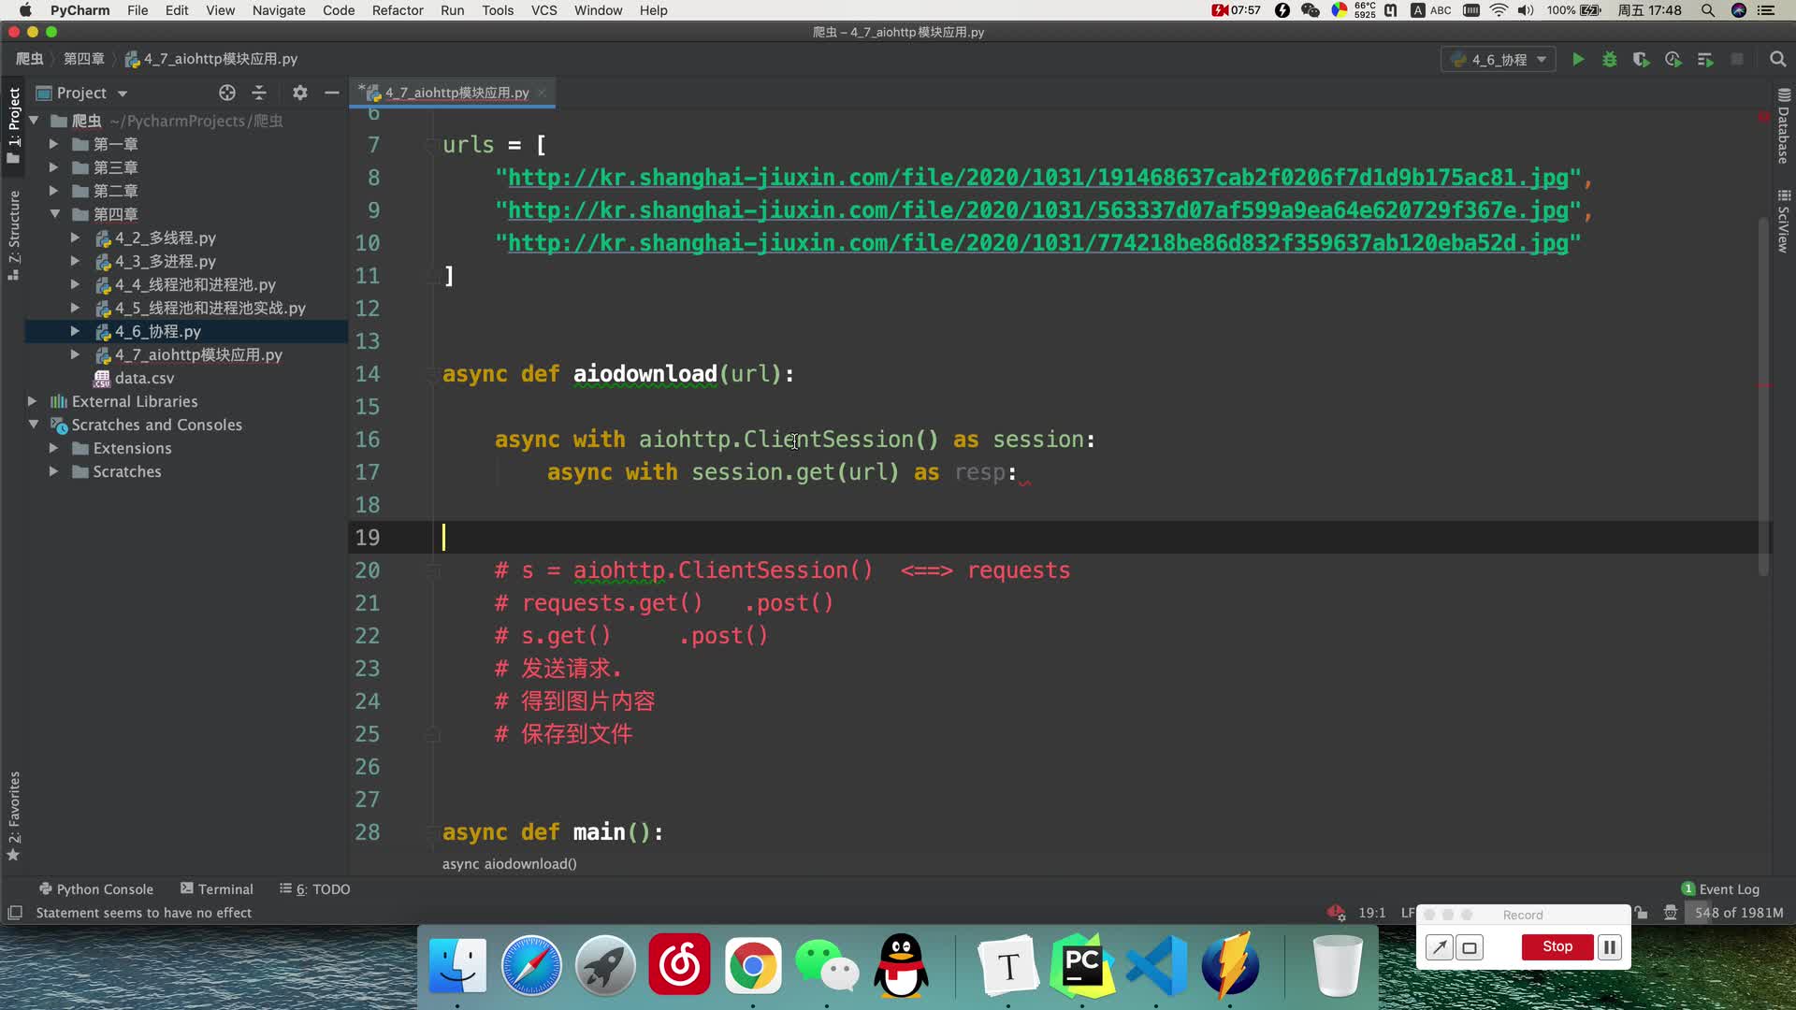Open the Navigate menu

pos(279,10)
